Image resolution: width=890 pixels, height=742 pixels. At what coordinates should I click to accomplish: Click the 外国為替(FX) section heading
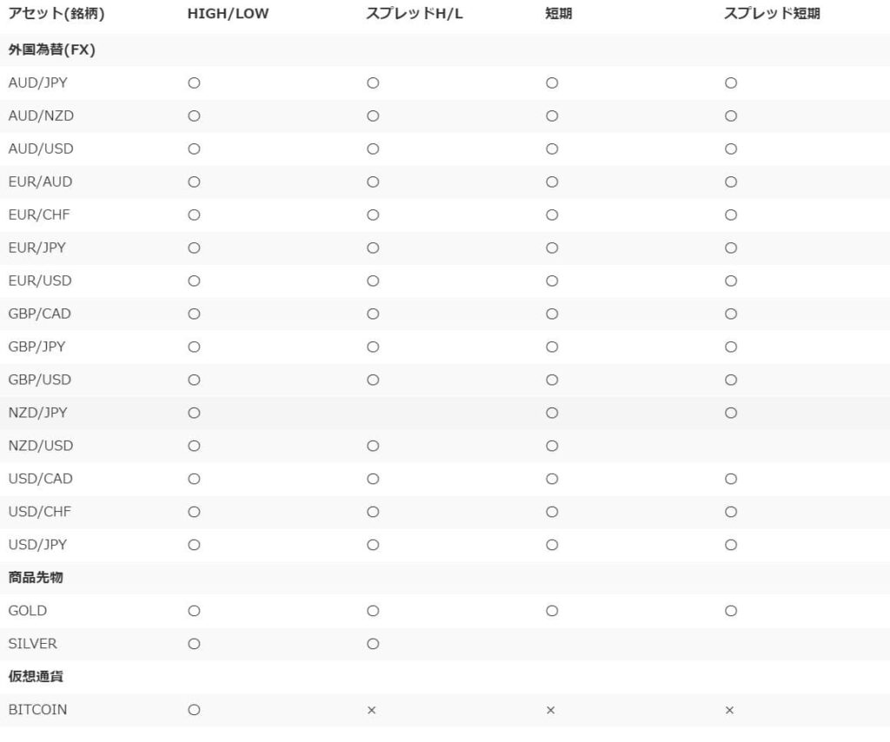click(x=51, y=50)
